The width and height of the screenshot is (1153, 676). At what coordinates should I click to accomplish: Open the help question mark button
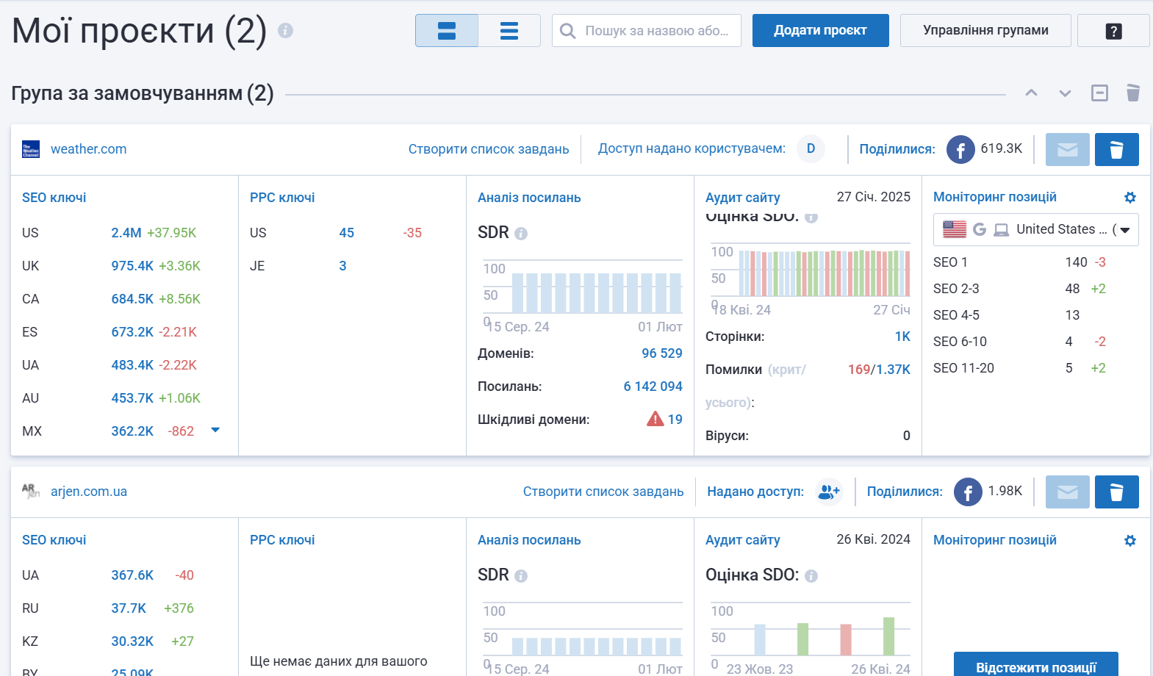tap(1113, 31)
